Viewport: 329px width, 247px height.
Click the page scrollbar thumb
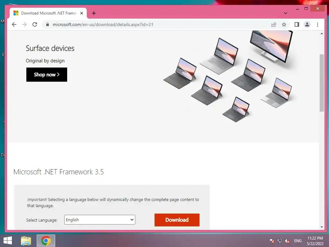322,83
